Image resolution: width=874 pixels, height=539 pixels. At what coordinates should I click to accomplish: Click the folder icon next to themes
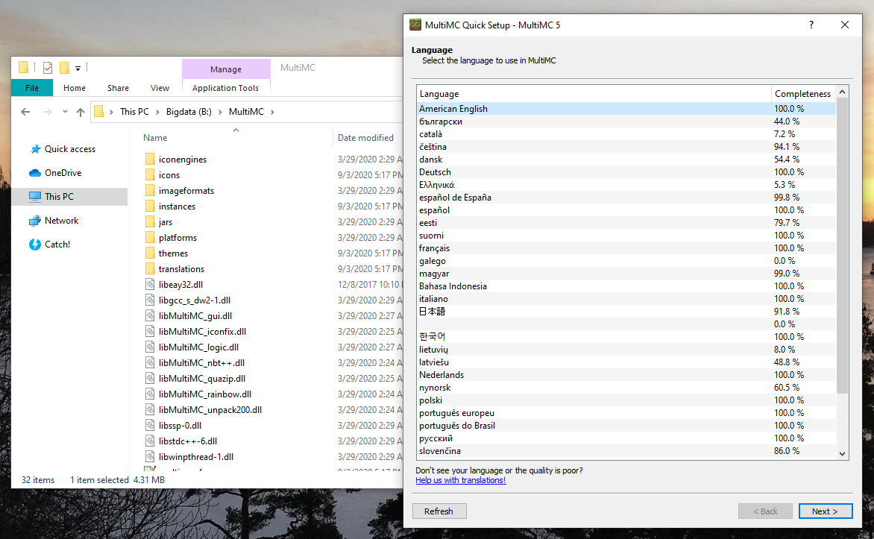(150, 253)
